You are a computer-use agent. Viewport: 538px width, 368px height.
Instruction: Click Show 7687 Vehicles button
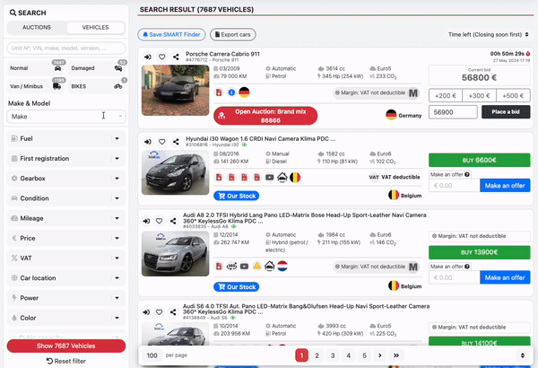(x=66, y=346)
